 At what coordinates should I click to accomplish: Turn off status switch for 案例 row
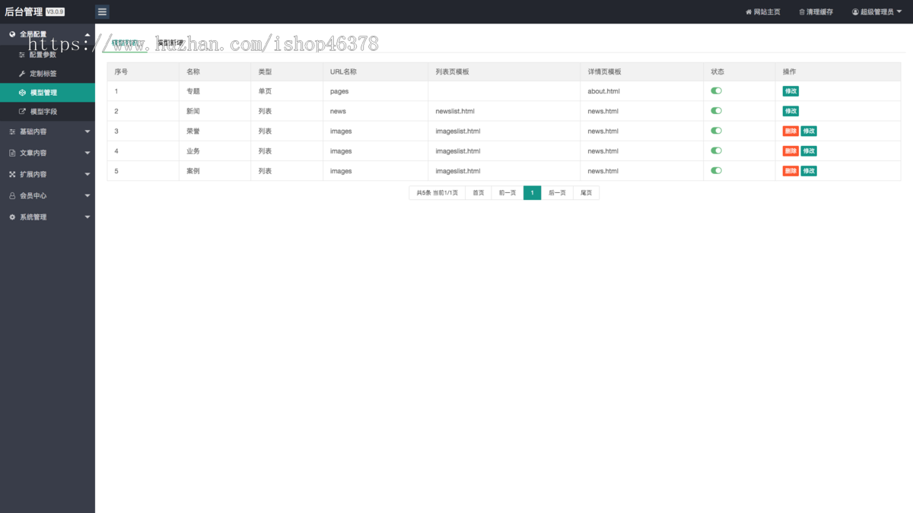click(x=716, y=170)
